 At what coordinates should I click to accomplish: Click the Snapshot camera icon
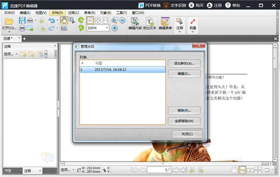pos(64,28)
